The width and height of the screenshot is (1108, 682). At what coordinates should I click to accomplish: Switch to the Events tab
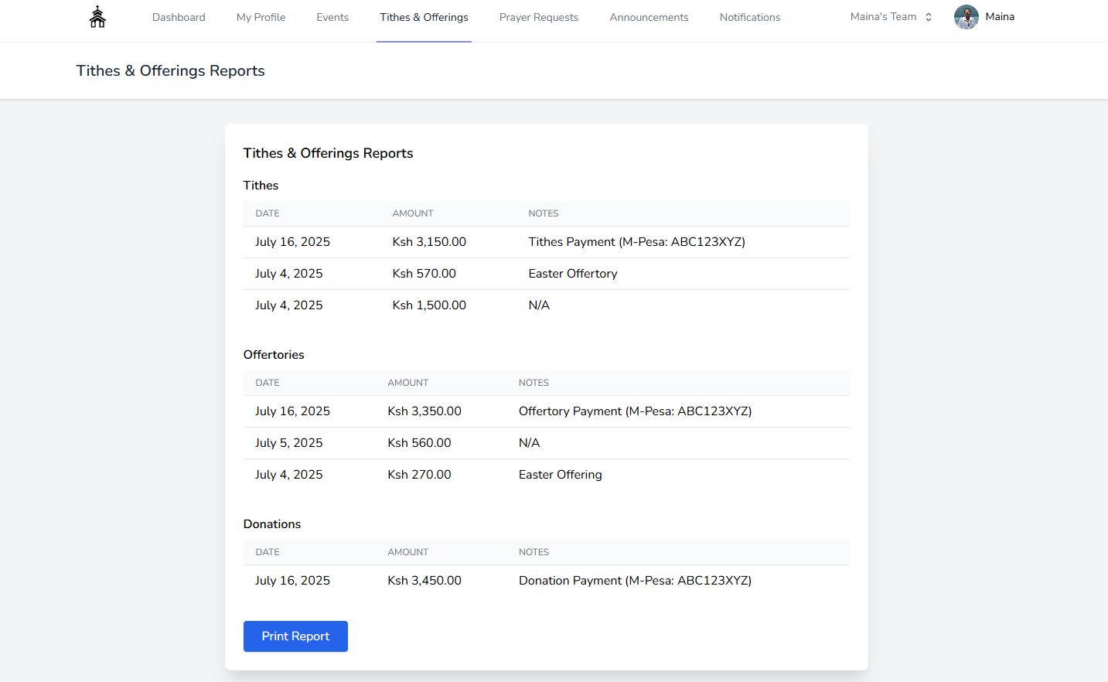pyautogui.click(x=332, y=17)
